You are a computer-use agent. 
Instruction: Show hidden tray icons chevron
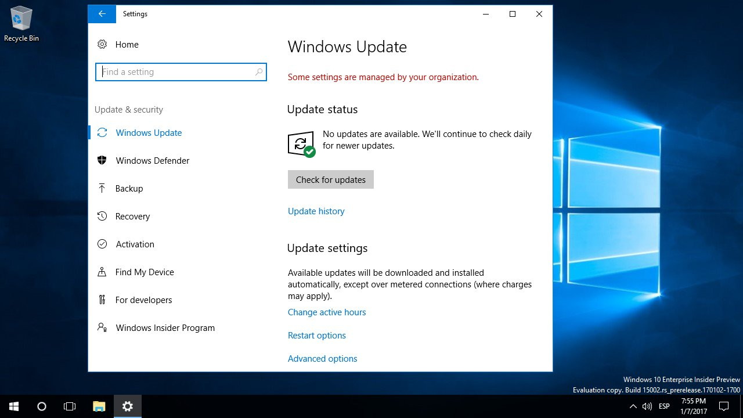[x=633, y=406]
